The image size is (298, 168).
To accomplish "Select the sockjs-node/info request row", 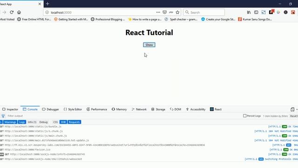I will (x=149, y=154).
